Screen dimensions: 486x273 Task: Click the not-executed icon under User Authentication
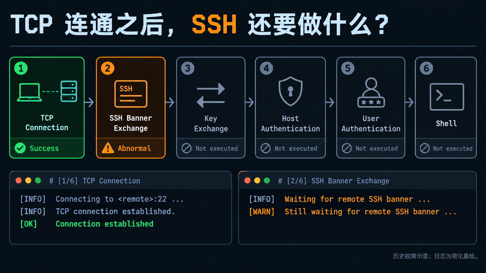click(347, 148)
